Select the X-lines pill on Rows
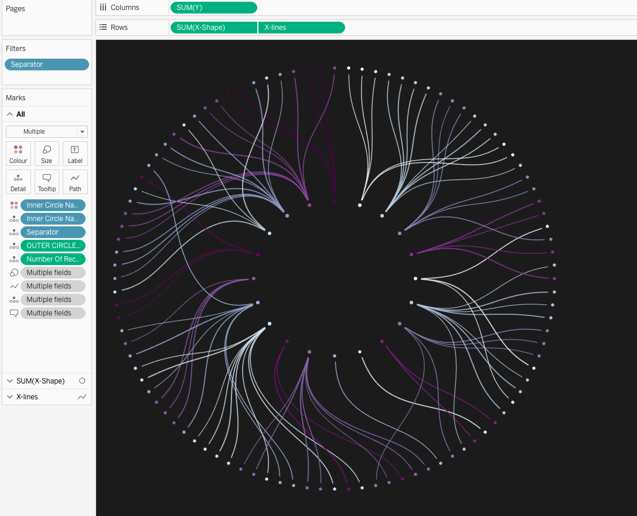637x516 pixels. pos(301,28)
